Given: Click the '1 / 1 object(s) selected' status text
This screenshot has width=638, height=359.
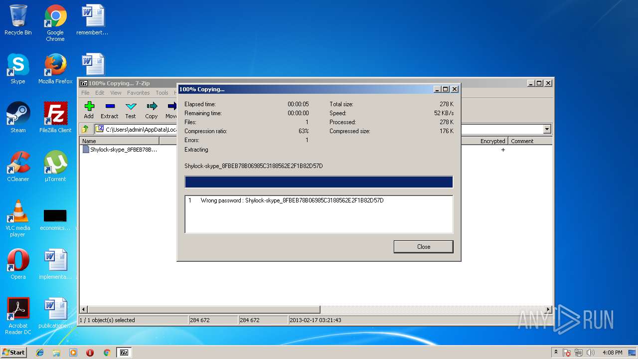Looking at the screenshot, I should pos(107,320).
